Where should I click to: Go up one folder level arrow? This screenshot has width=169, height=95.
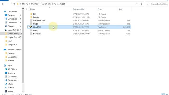[14, 4]
